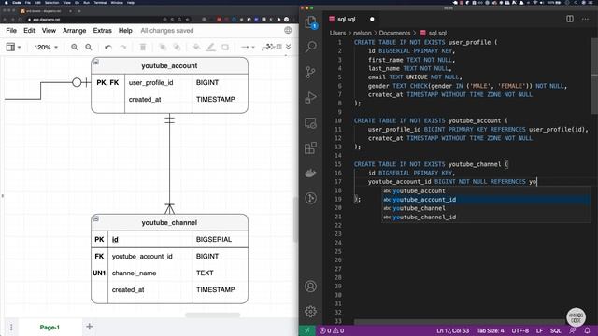Open the Arrange menu
The width and height of the screenshot is (598, 336).
pos(75,31)
